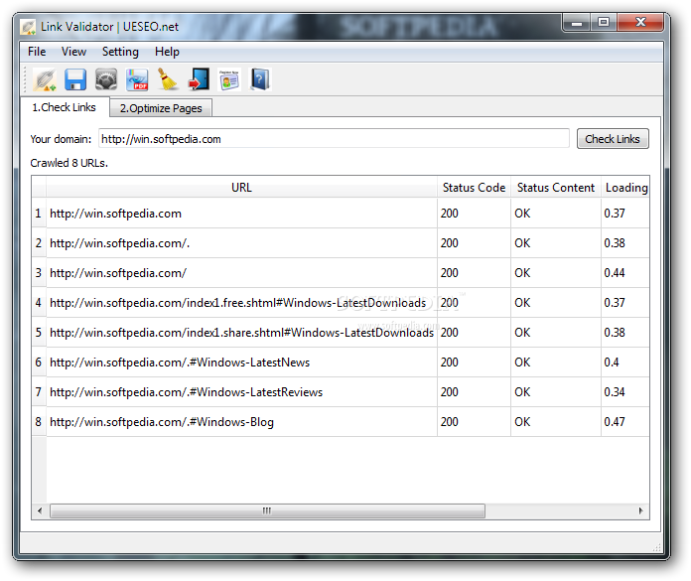The width and height of the screenshot is (691, 581).
Task: Select row header number 1
Action: (39, 214)
